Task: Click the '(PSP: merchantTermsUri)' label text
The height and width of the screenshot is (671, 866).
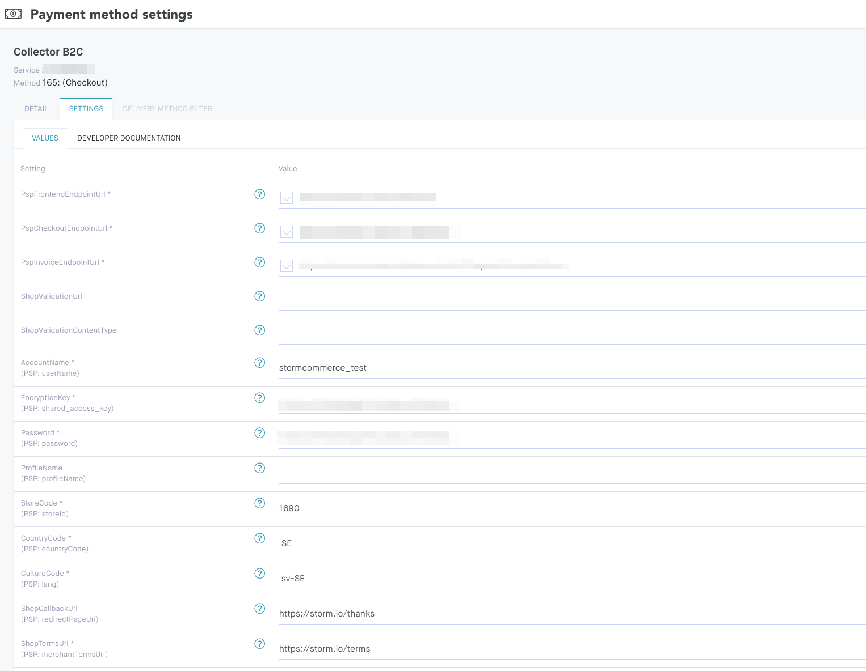Action: [64, 655]
